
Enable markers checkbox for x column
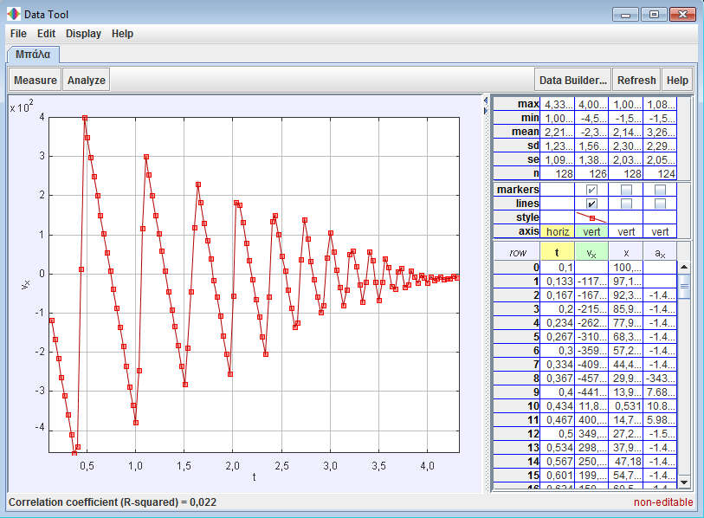coord(626,190)
